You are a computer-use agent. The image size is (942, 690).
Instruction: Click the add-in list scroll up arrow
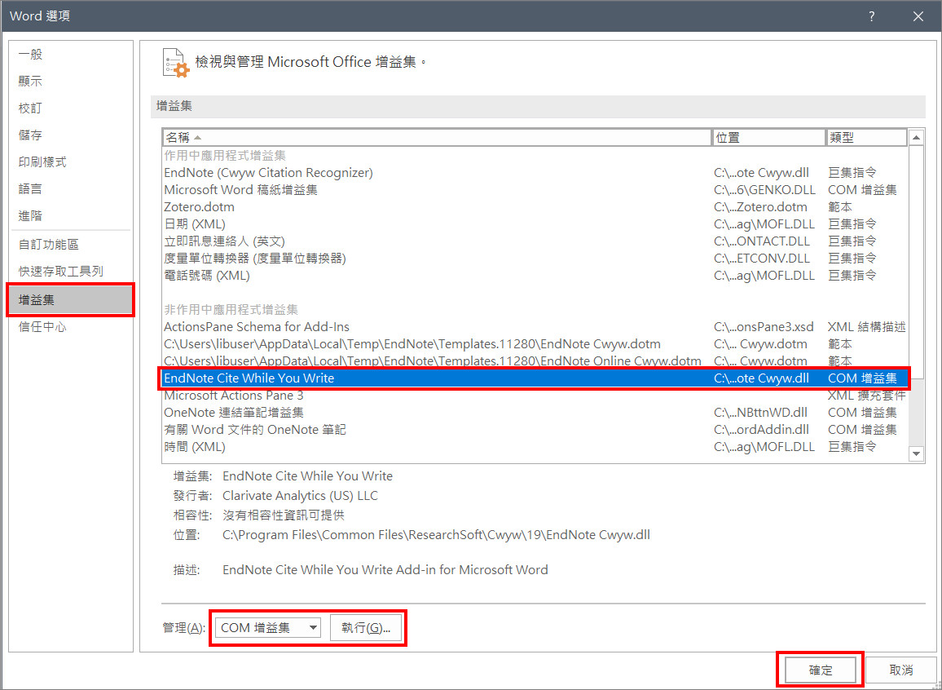coord(916,138)
